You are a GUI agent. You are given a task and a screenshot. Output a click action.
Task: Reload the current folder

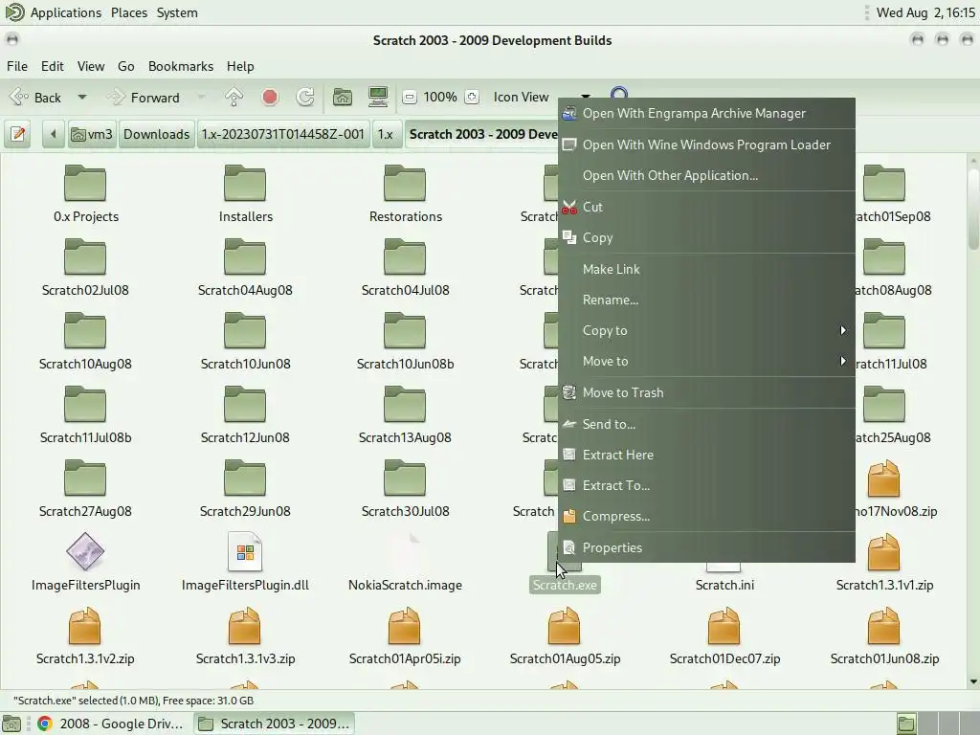pyautogui.click(x=305, y=97)
